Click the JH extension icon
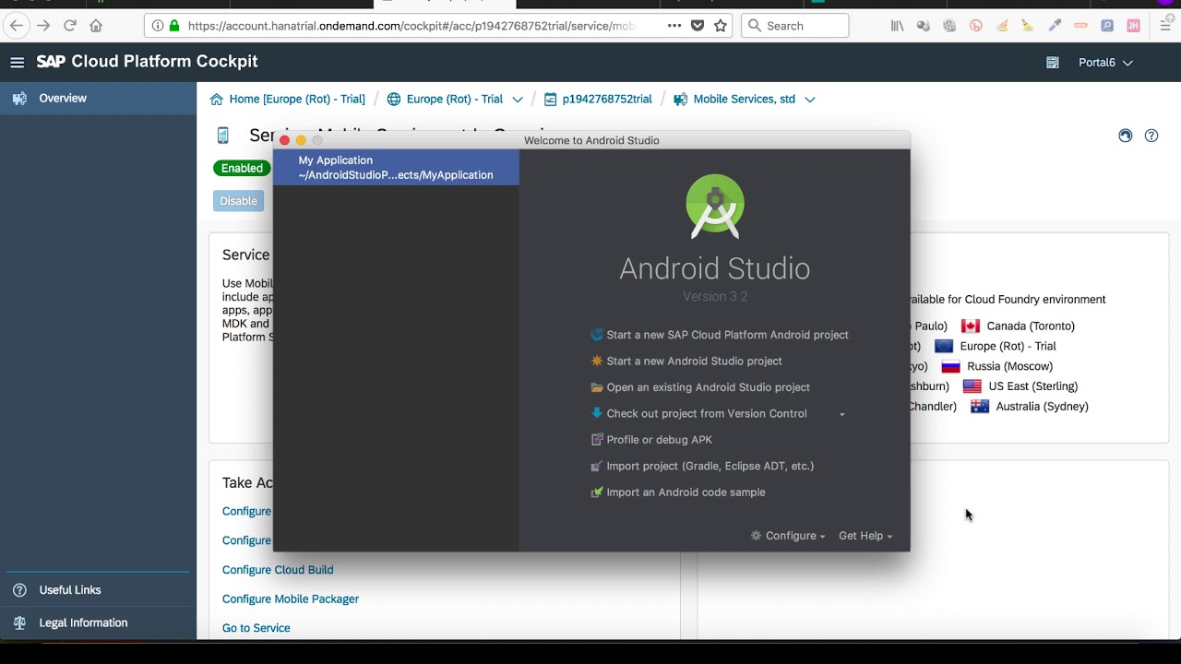Screen dimensions: 1181x664 coord(1134,26)
